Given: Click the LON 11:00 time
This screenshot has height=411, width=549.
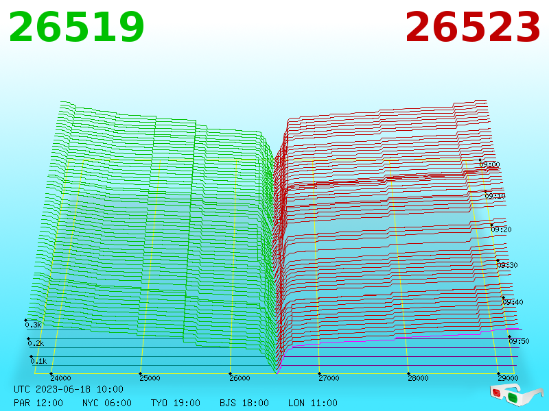Looking at the screenshot, I should click(313, 403).
